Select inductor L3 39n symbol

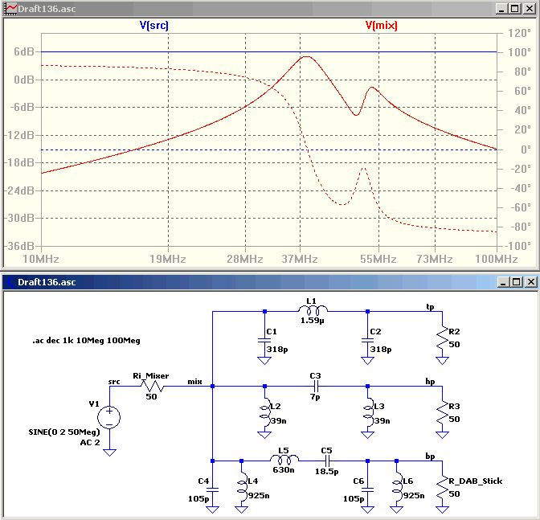click(368, 413)
